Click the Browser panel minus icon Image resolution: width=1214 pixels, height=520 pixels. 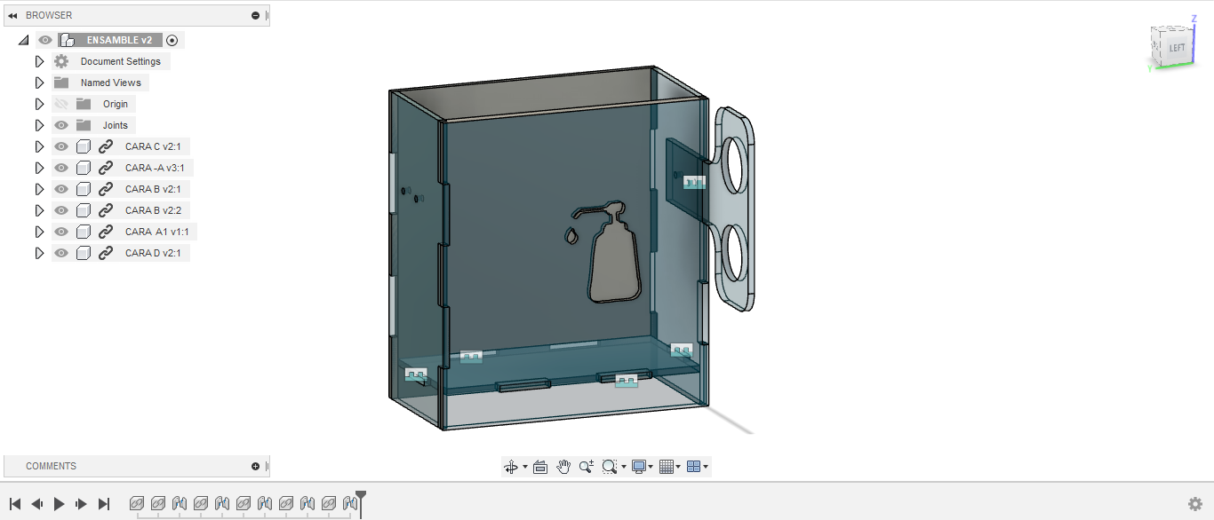pyautogui.click(x=256, y=15)
